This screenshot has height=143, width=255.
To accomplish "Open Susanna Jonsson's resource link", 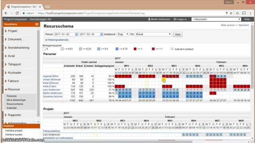I will pos(53,97).
